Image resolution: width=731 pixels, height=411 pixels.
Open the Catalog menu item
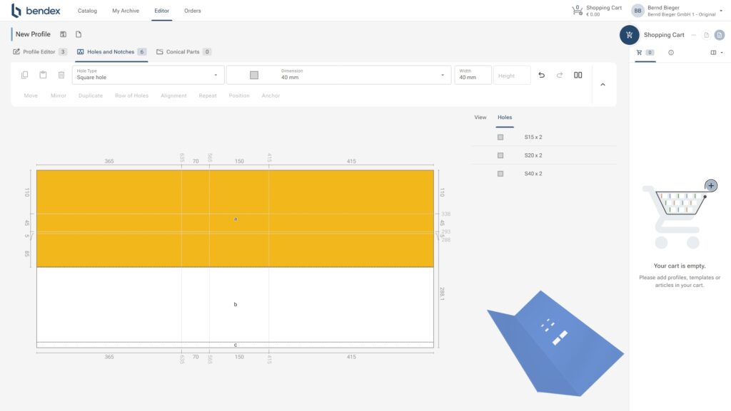[x=87, y=11]
